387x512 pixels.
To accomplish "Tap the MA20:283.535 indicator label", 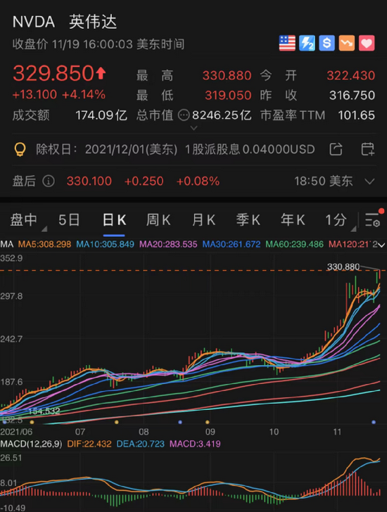I will pyautogui.click(x=168, y=244).
